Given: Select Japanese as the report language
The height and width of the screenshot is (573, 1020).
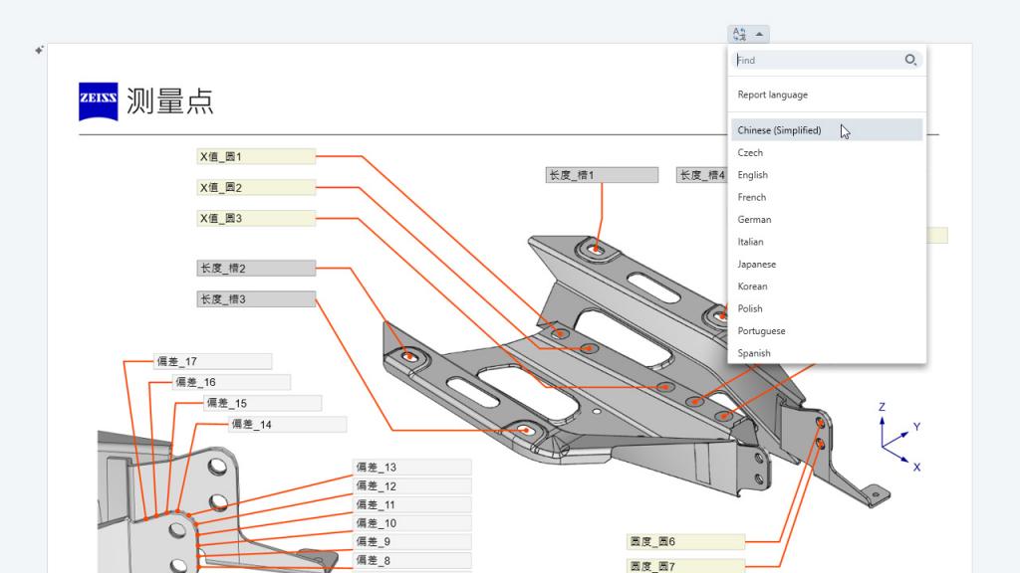Looking at the screenshot, I should 757,264.
